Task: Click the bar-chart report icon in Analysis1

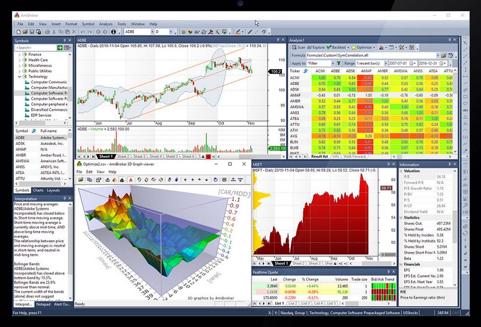Action: [382, 47]
